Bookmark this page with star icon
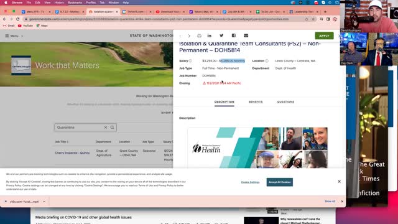The height and width of the screenshot is (224, 398). [313, 19]
